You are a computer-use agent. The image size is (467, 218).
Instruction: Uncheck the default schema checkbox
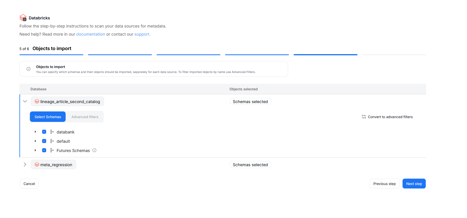pyautogui.click(x=44, y=141)
